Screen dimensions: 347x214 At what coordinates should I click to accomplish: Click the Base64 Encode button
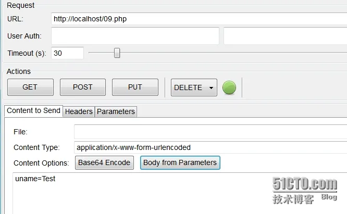tap(104, 162)
